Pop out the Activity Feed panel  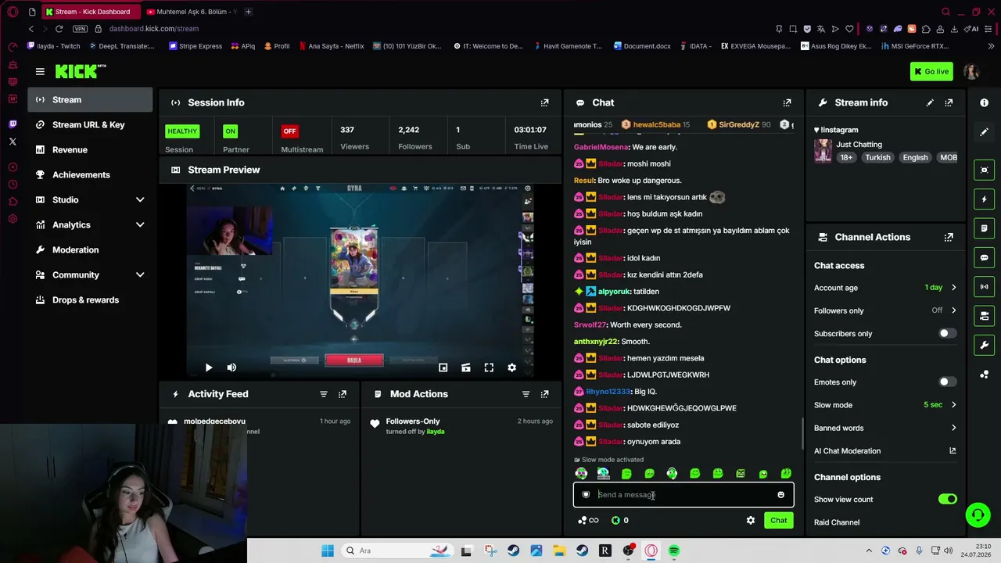pyautogui.click(x=342, y=394)
